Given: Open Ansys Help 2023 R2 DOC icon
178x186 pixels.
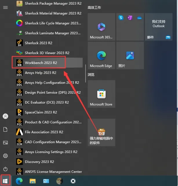Looking at the screenshot, I should pyautogui.click(x=19, y=73).
